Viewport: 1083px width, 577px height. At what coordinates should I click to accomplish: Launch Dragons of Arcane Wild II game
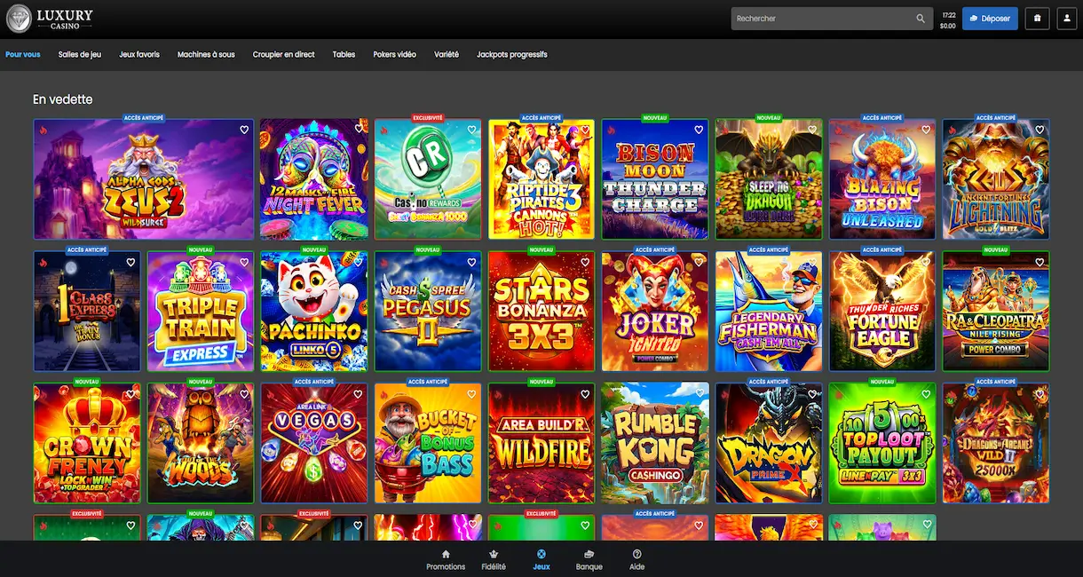point(996,443)
